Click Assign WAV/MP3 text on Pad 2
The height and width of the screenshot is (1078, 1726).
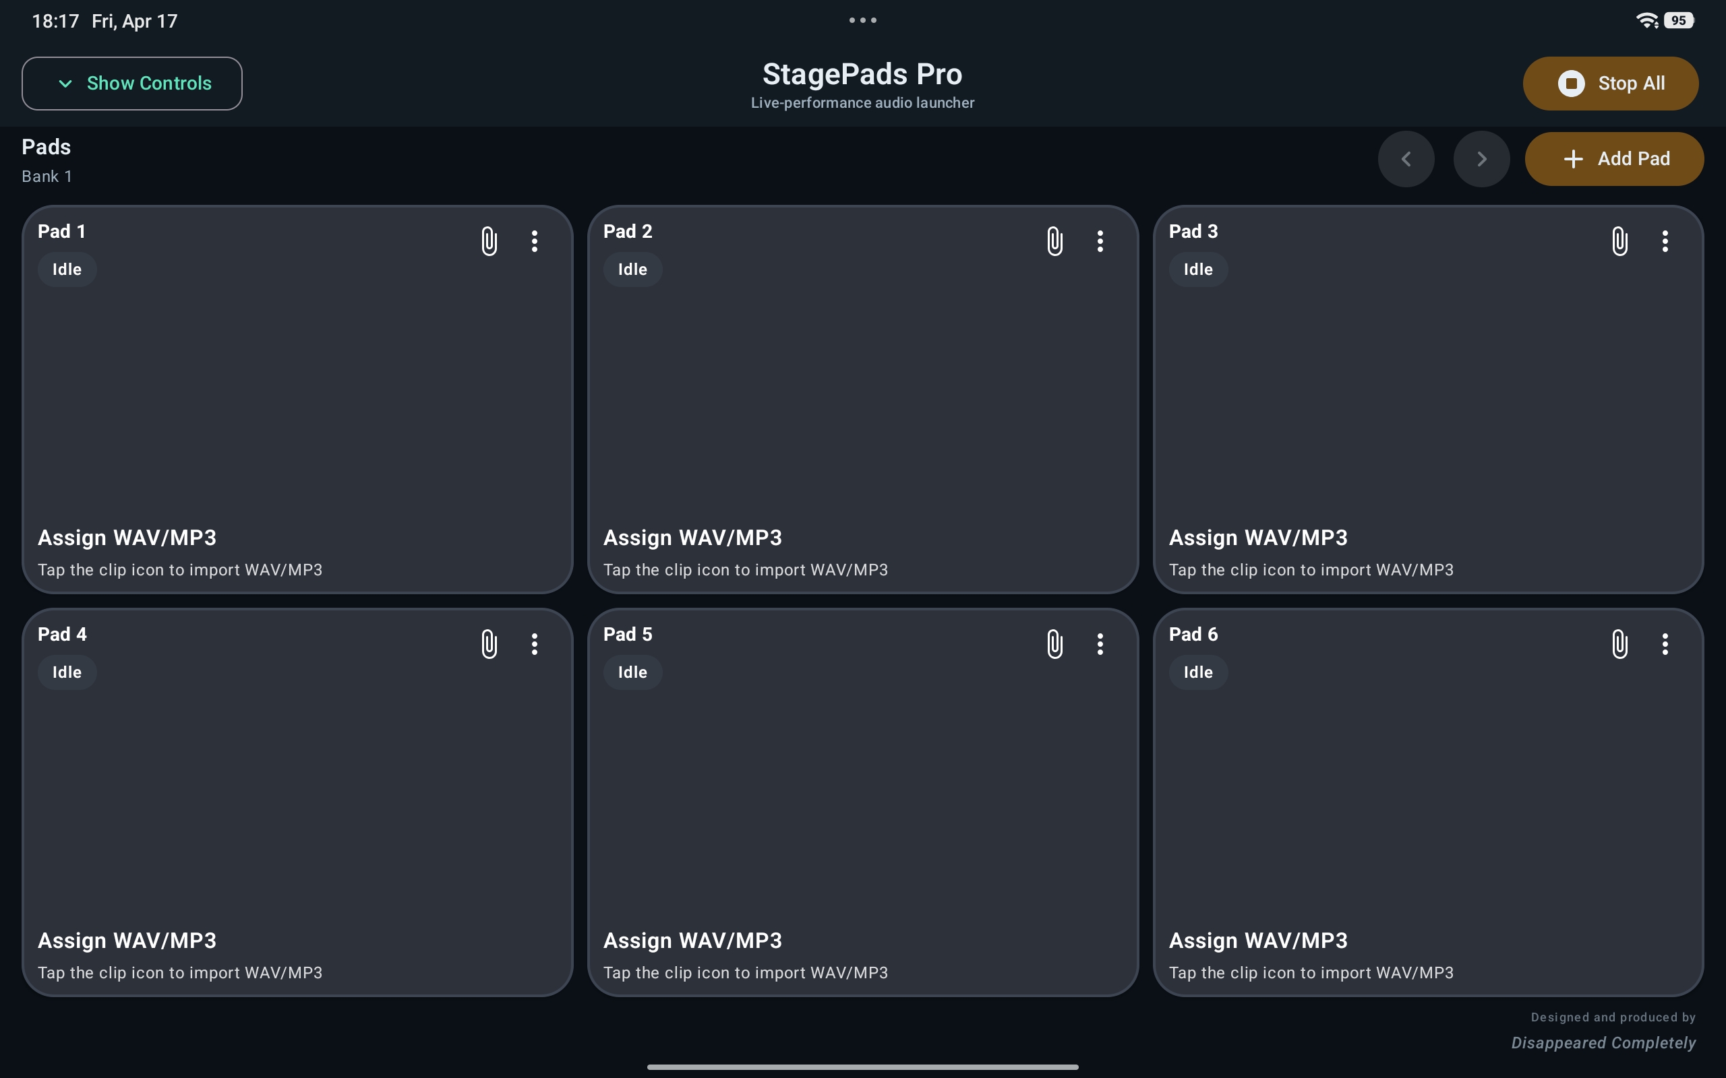tap(692, 538)
